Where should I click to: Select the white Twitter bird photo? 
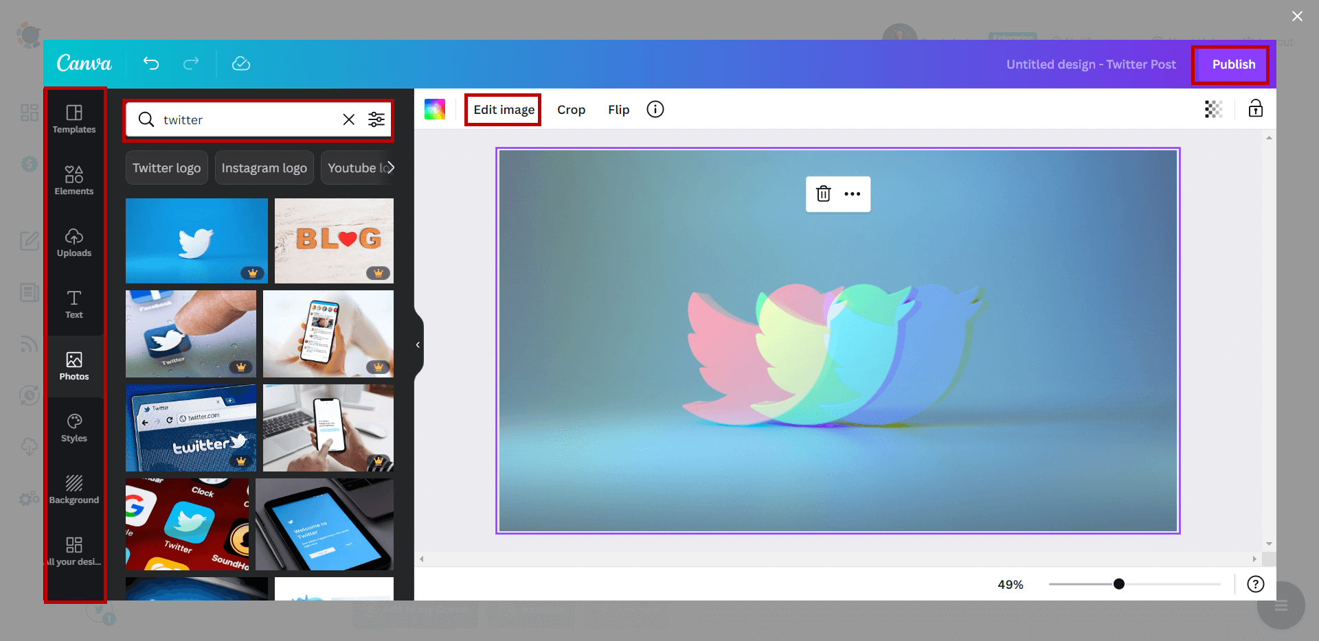click(196, 241)
